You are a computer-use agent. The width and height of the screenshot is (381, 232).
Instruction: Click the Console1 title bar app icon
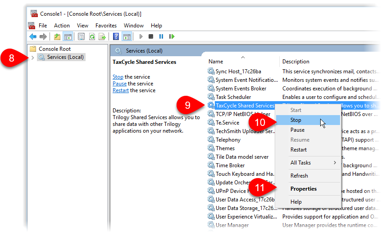point(34,13)
